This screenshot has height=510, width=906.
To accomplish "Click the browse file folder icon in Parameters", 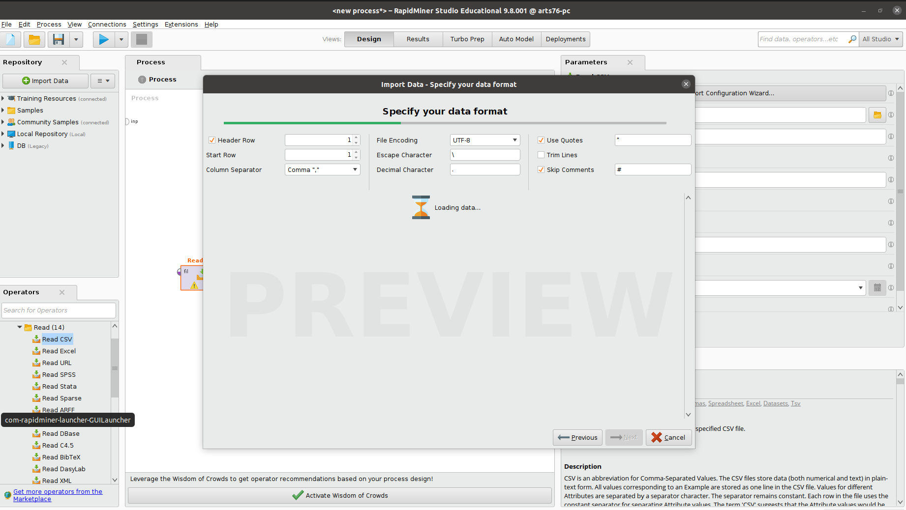I will coord(877,115).
